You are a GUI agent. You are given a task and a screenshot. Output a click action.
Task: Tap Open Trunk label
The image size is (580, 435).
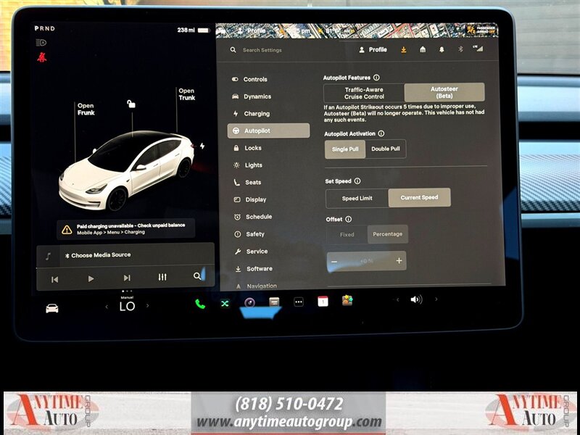click(186, 94)
